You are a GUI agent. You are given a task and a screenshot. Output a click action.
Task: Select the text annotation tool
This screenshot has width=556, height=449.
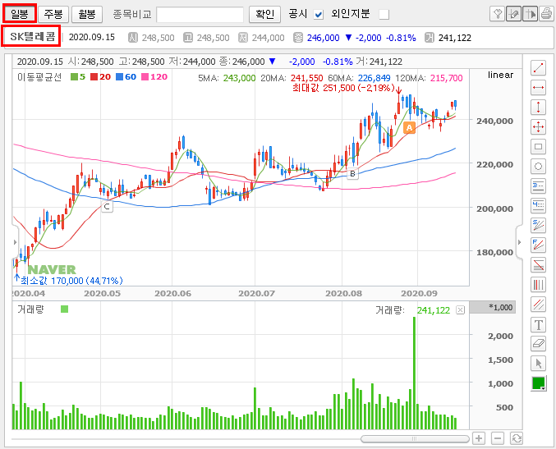(538, 324)
